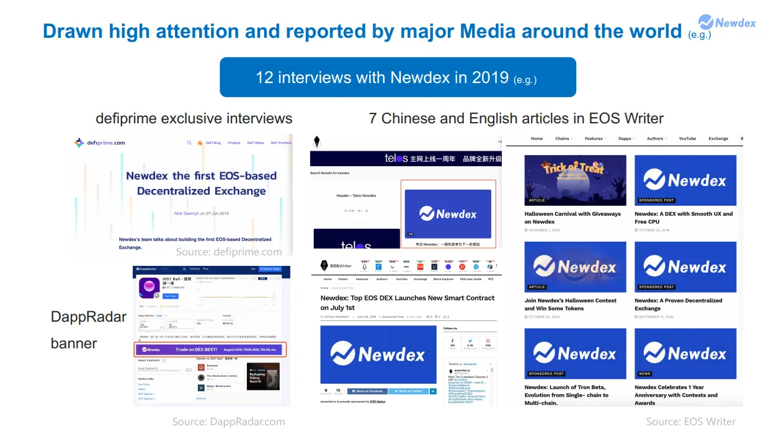The height and width of the screenshot is (432, 771).
Task: Open Rankings in DappRadar header
Action: 195,269
